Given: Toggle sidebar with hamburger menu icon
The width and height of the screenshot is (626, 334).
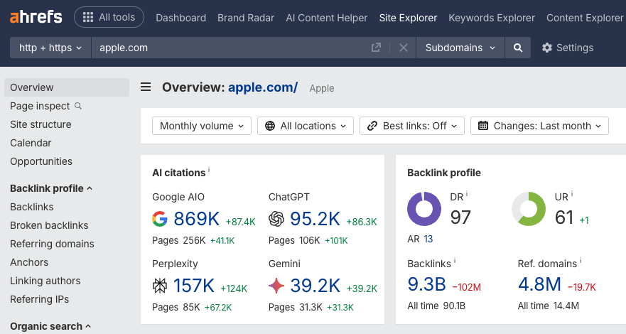Looking at the screenshot, I should click(146, 87).
